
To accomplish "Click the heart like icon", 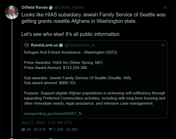I will point(51,130).
